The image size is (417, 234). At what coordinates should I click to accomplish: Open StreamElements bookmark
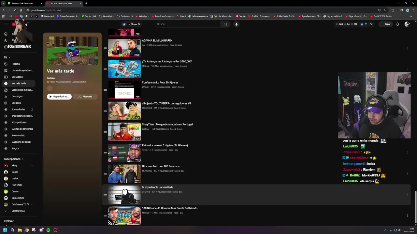coord(67,16)
